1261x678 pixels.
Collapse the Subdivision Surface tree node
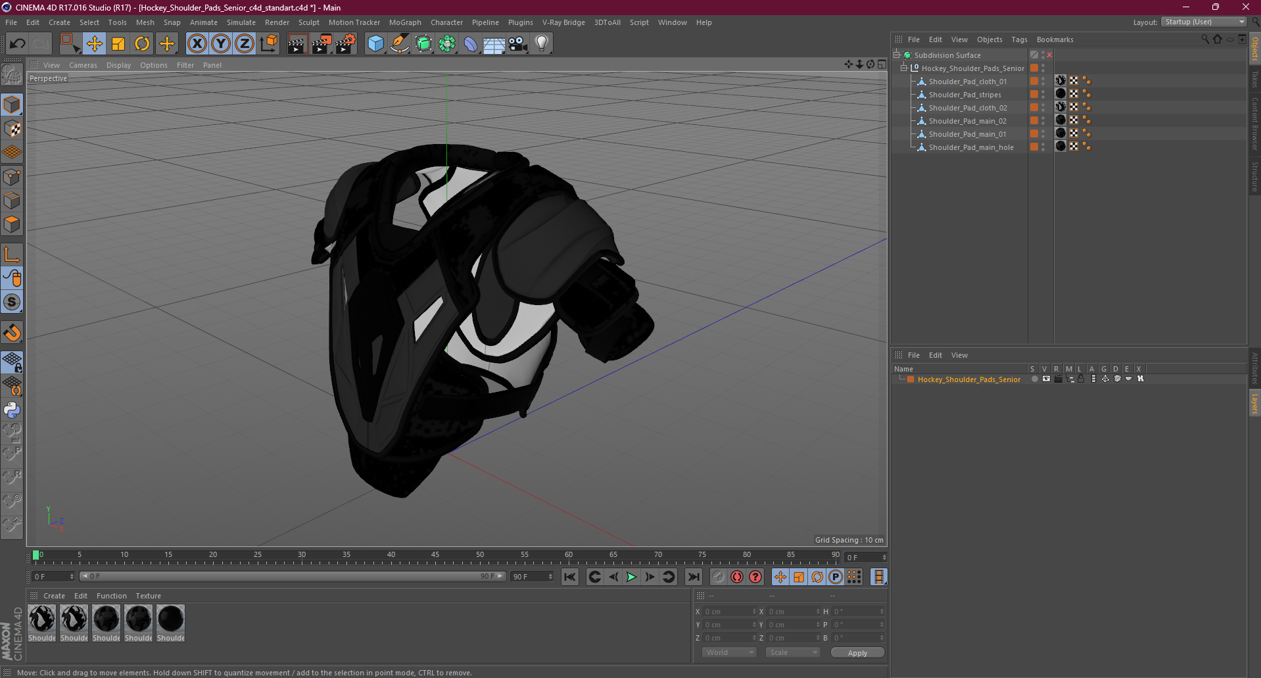[x=896, y=55]
